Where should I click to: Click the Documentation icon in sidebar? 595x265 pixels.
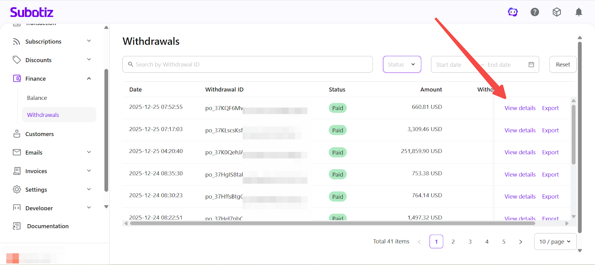[x=17, y=226]
